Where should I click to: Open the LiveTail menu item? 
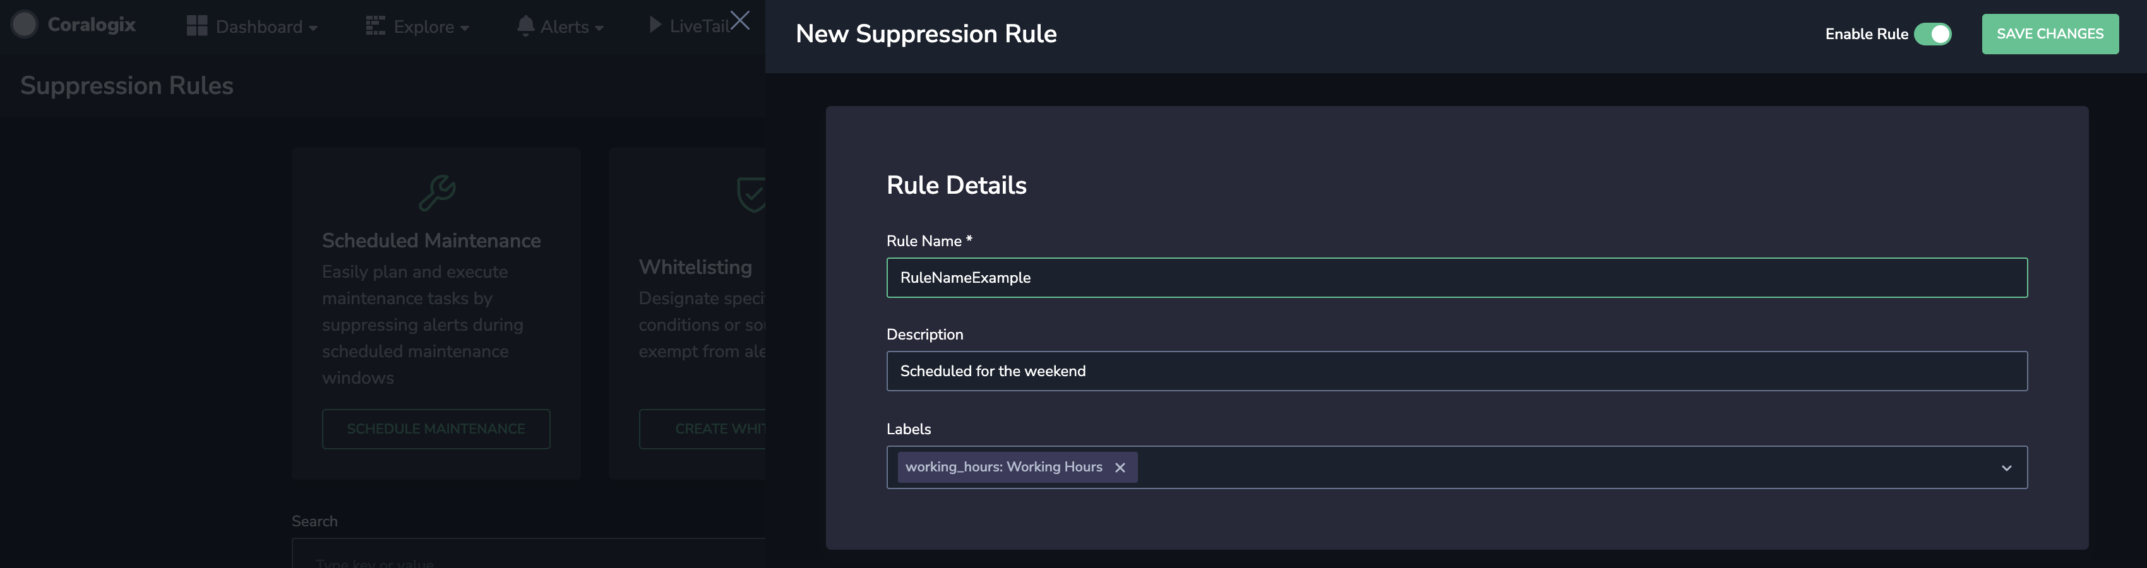click(x=690, y=26)
